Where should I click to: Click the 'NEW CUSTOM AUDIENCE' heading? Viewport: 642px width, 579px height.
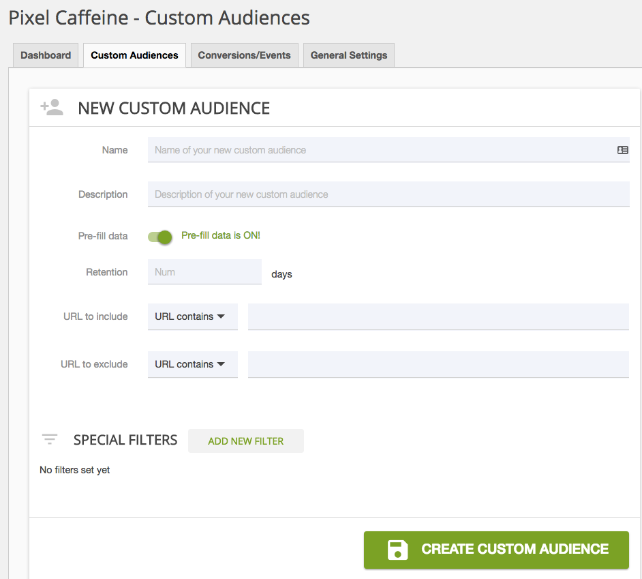[174, 108]
